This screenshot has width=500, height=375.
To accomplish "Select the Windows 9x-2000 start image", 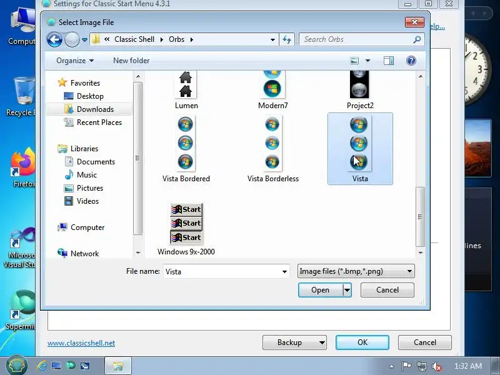I will click(x=186, y=229).
